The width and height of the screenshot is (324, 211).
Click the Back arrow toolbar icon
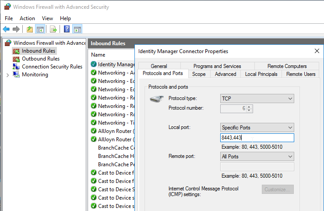coord(7,29)
